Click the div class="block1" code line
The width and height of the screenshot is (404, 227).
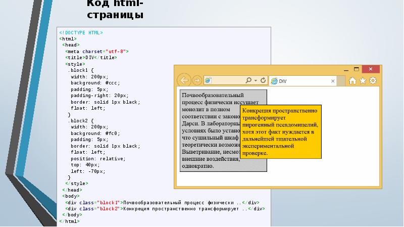click(x=162, y=203)
